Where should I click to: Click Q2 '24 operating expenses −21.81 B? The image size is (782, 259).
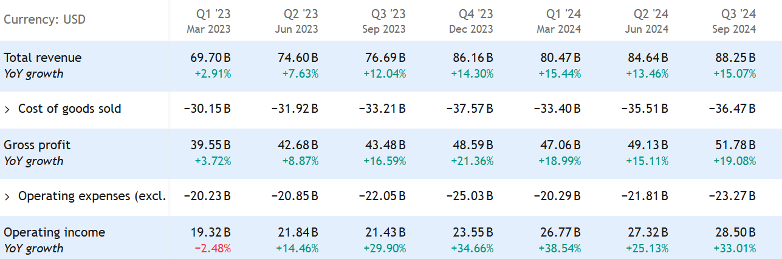click(x=645, y=197)
